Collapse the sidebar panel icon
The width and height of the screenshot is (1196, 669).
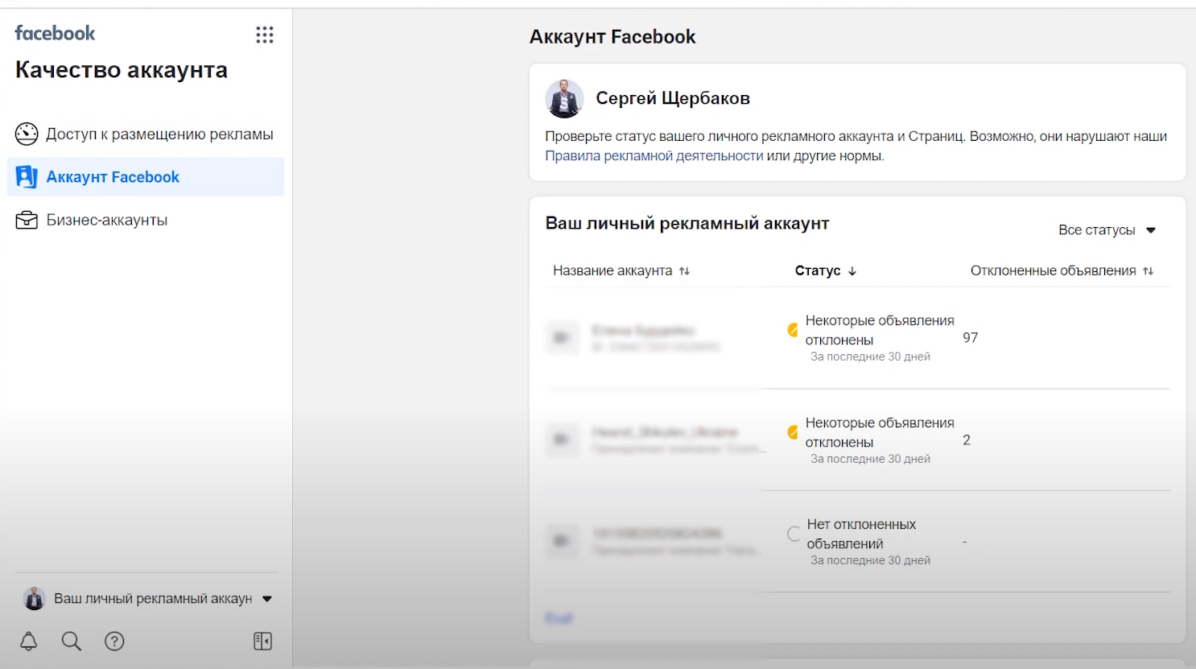pos(263,641)
